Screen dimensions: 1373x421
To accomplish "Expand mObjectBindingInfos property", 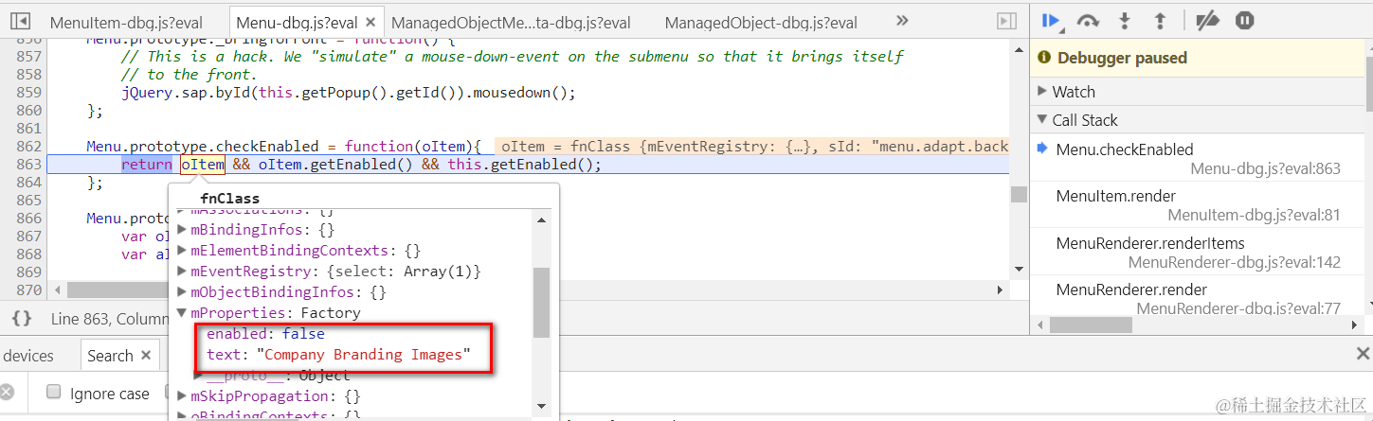I will (183, 292).
